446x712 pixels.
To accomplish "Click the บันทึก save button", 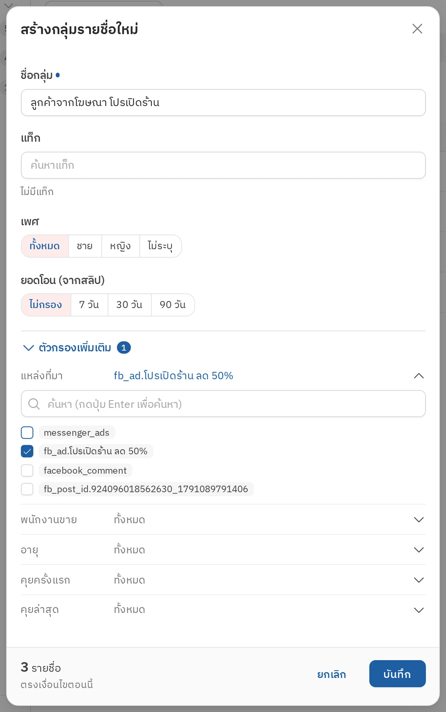I will point(397,674).
